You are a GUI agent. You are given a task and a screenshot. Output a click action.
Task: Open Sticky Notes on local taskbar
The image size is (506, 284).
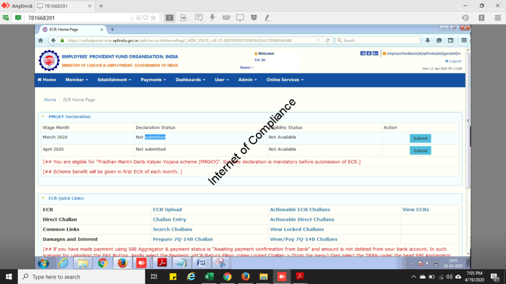click(173, 277)
